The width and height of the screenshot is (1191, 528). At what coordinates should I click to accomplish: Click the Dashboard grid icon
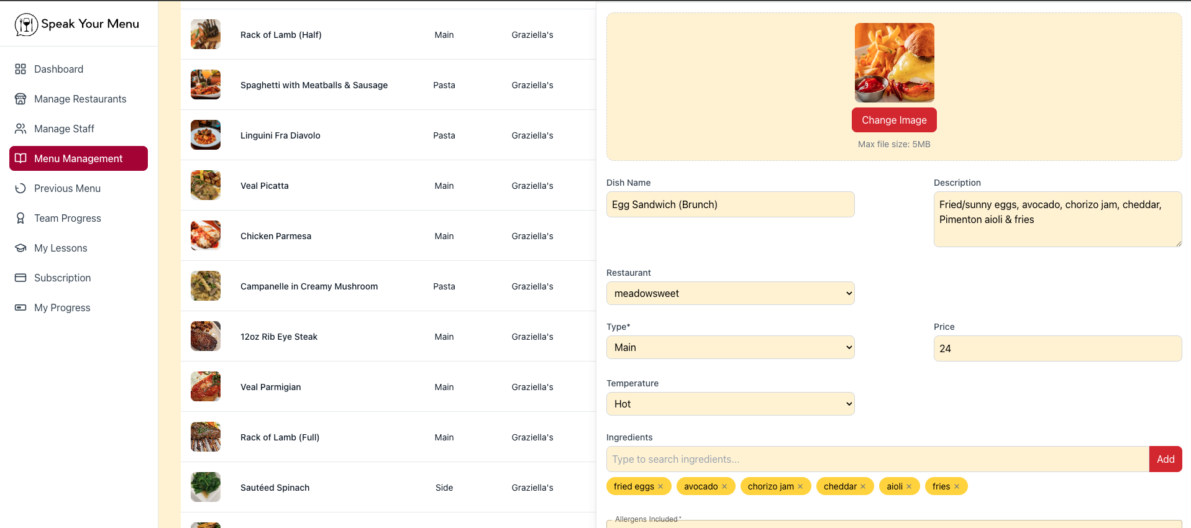tap(21, 69)
